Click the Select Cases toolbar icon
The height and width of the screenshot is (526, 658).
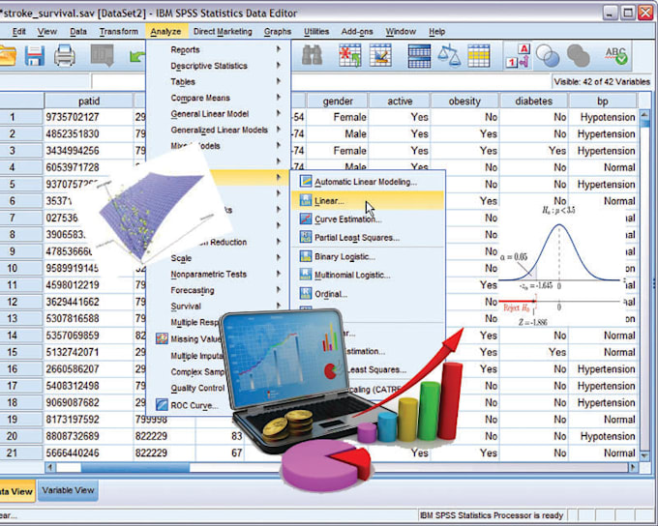pos(479,55)
